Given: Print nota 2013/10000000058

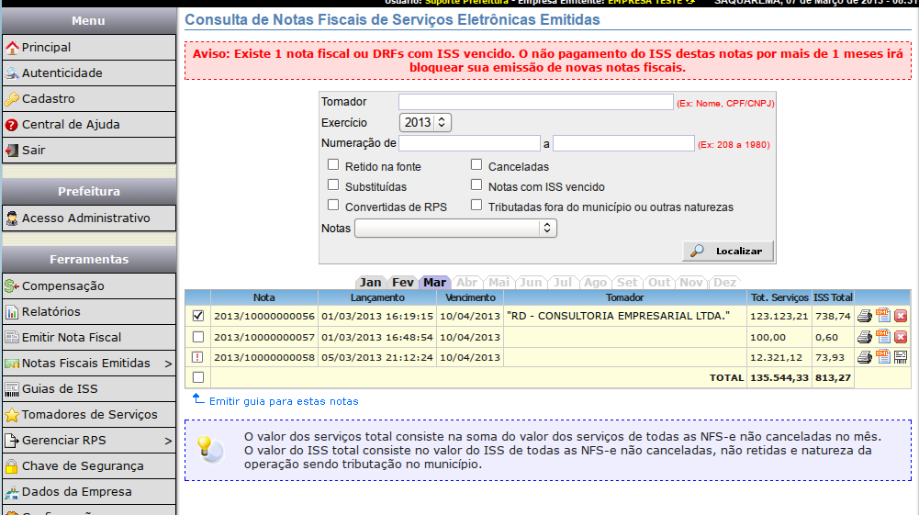Looking at the screenshot, I should [x=865, y=357].
